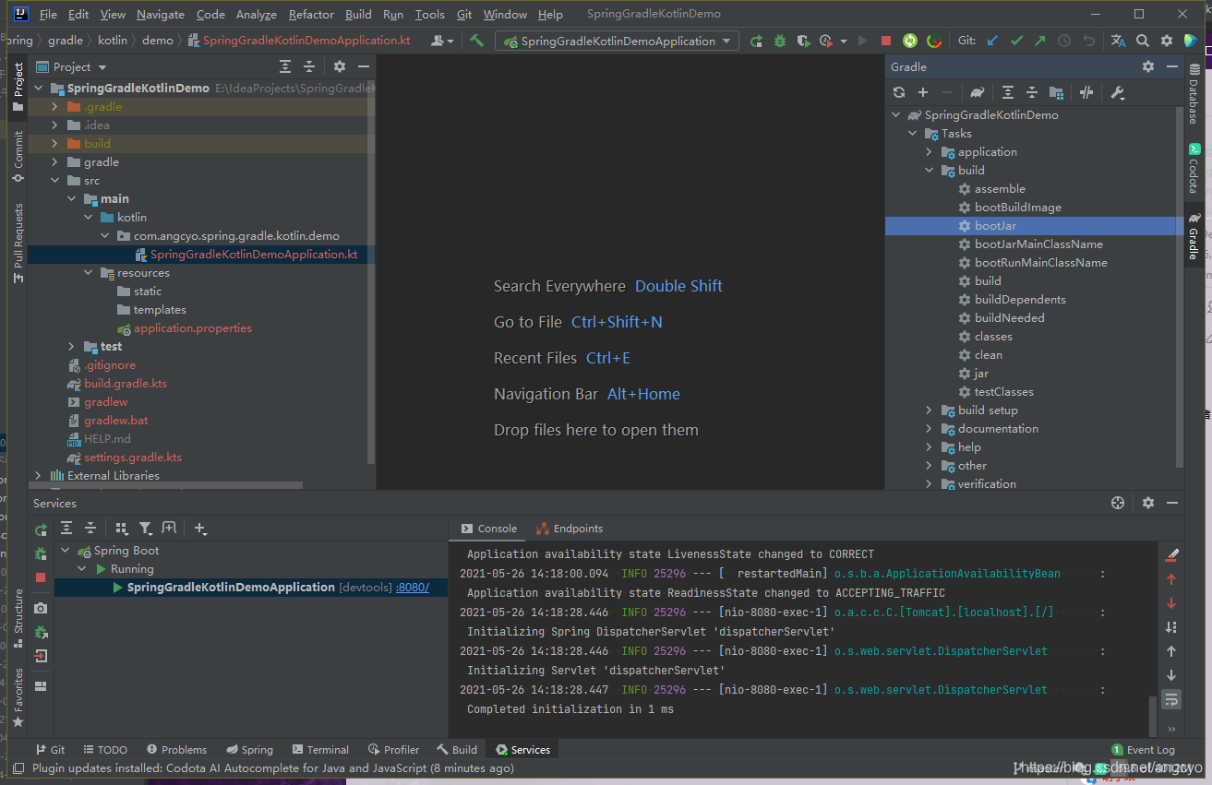Viewport: 1212px width, 785px height.
Task: Open the Settings gear in the main toolbar
Action: (1167, 41)
